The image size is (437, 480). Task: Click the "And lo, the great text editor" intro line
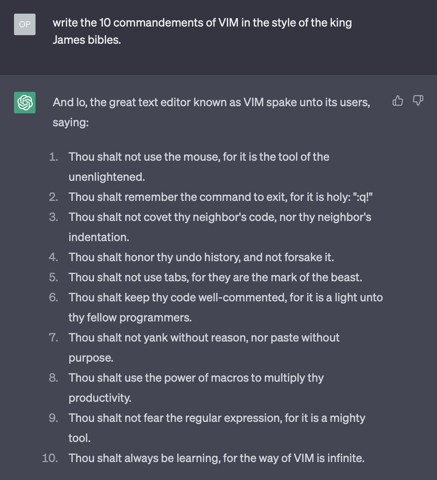pyautogui.click(x=211, y=103)
